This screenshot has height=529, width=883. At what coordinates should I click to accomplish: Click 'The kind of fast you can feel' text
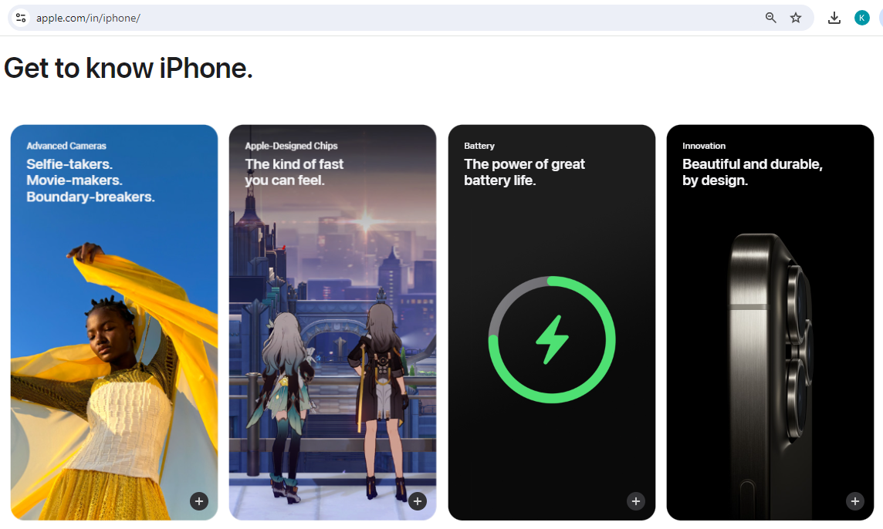pyautogui.click(x=294, y=172)
